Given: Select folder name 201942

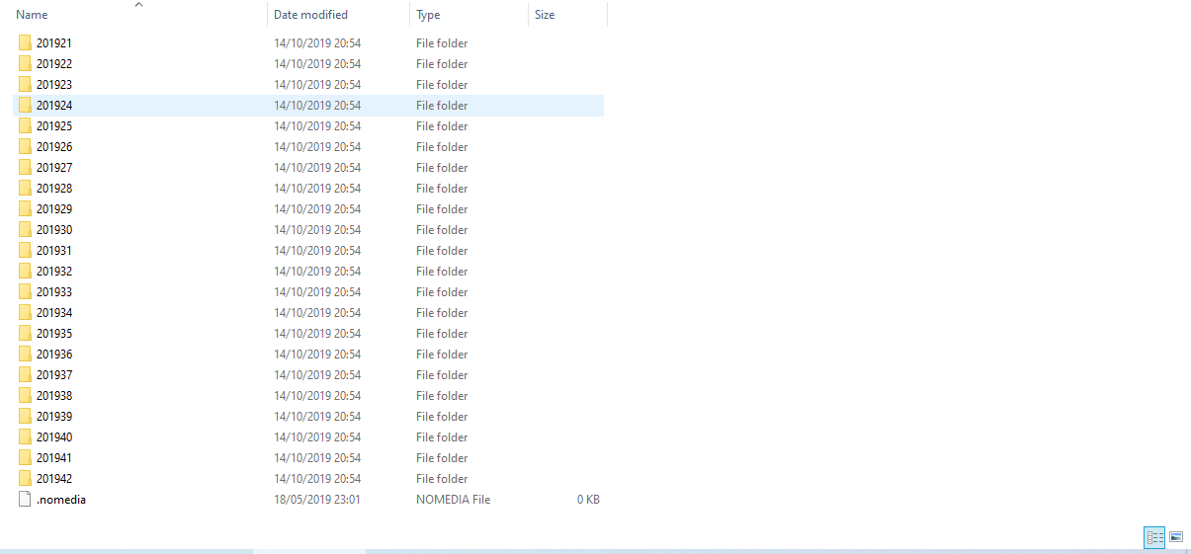Looking at the screenshot, I should [x=54, y=479].
